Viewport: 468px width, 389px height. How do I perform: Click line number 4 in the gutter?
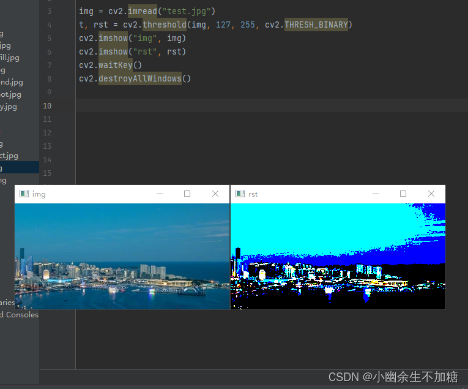tap(50, 25)
